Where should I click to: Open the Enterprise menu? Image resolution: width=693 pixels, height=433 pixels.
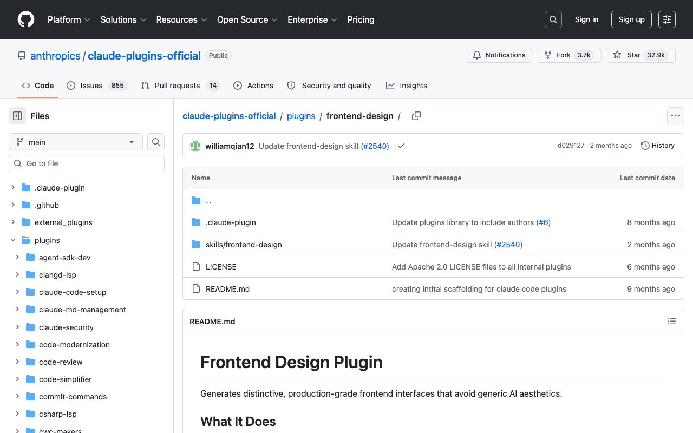coord(312,19)
